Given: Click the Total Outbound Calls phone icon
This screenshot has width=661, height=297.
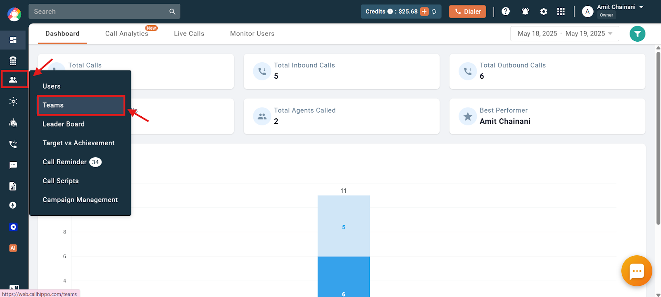Looking at the screenshot, I should click(x=468, y=71).
